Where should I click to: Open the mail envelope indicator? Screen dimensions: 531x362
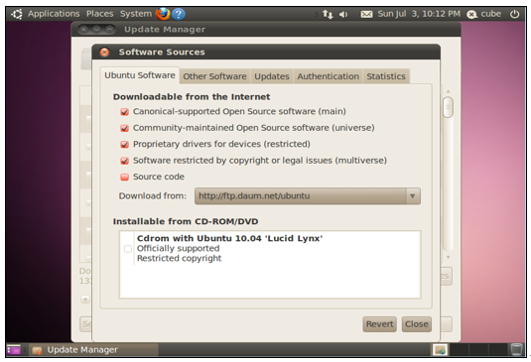(x=366, y=14)
